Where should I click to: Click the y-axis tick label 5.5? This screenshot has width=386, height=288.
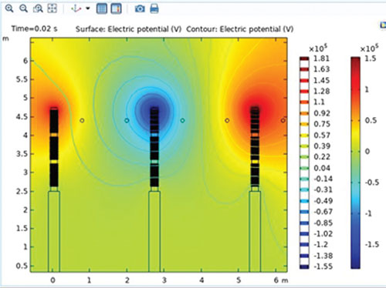coord(22,79)
